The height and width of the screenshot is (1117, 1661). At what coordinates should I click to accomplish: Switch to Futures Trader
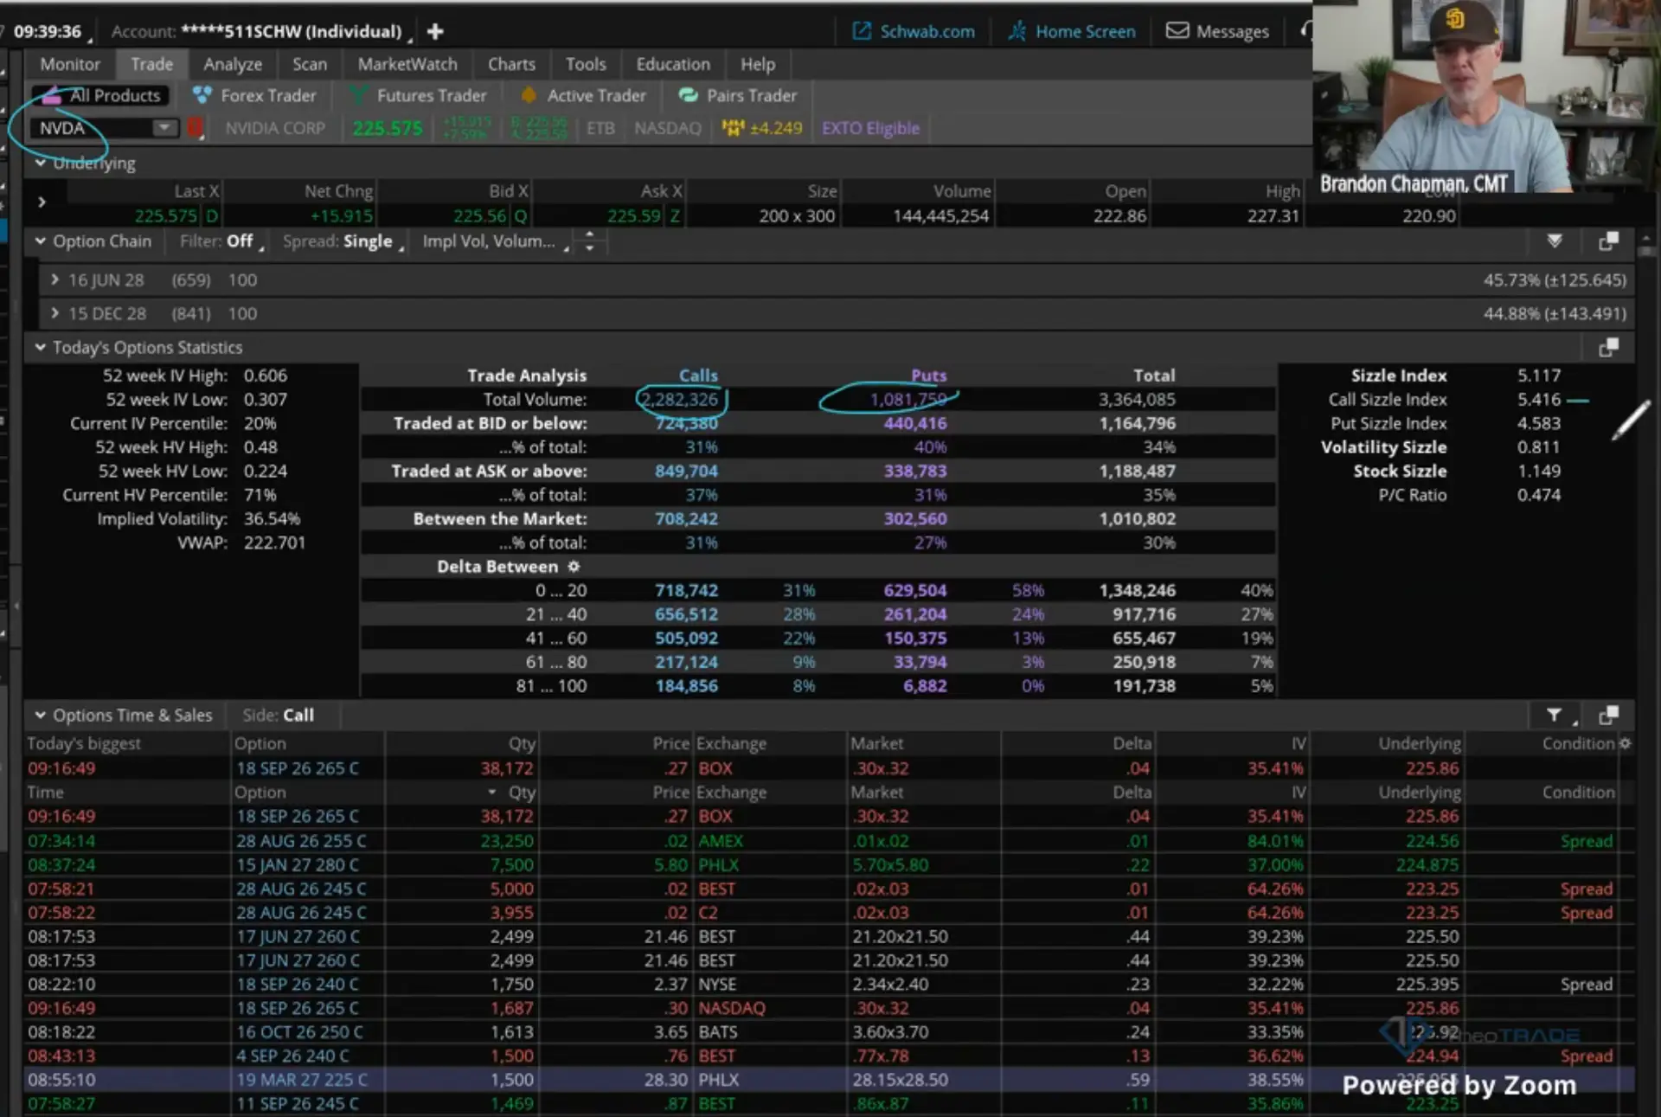(x=418, y=95)
